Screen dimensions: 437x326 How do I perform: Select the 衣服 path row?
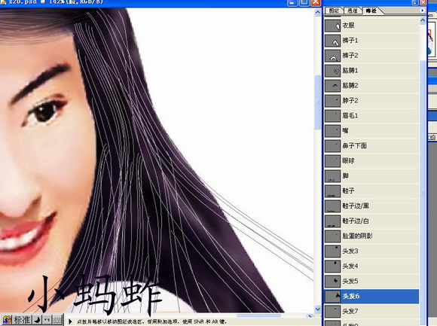coord(371,26)
